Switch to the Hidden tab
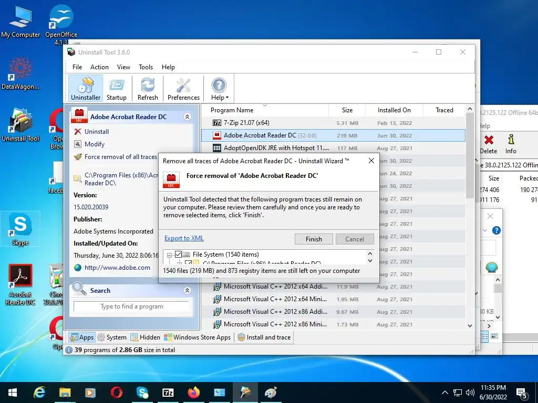 (x=146, y=337)
